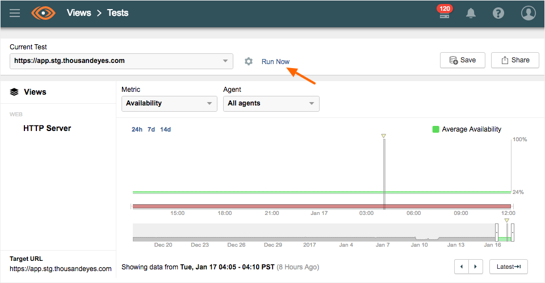
Task: Open the agent status icon with 120 badge
Action: pos(444,13)
